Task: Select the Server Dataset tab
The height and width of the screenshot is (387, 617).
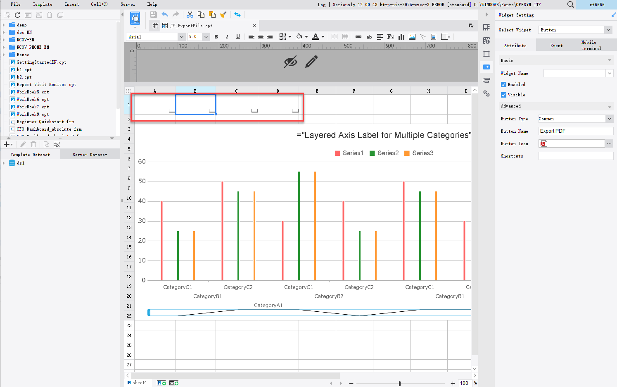Action: (90, 155)
